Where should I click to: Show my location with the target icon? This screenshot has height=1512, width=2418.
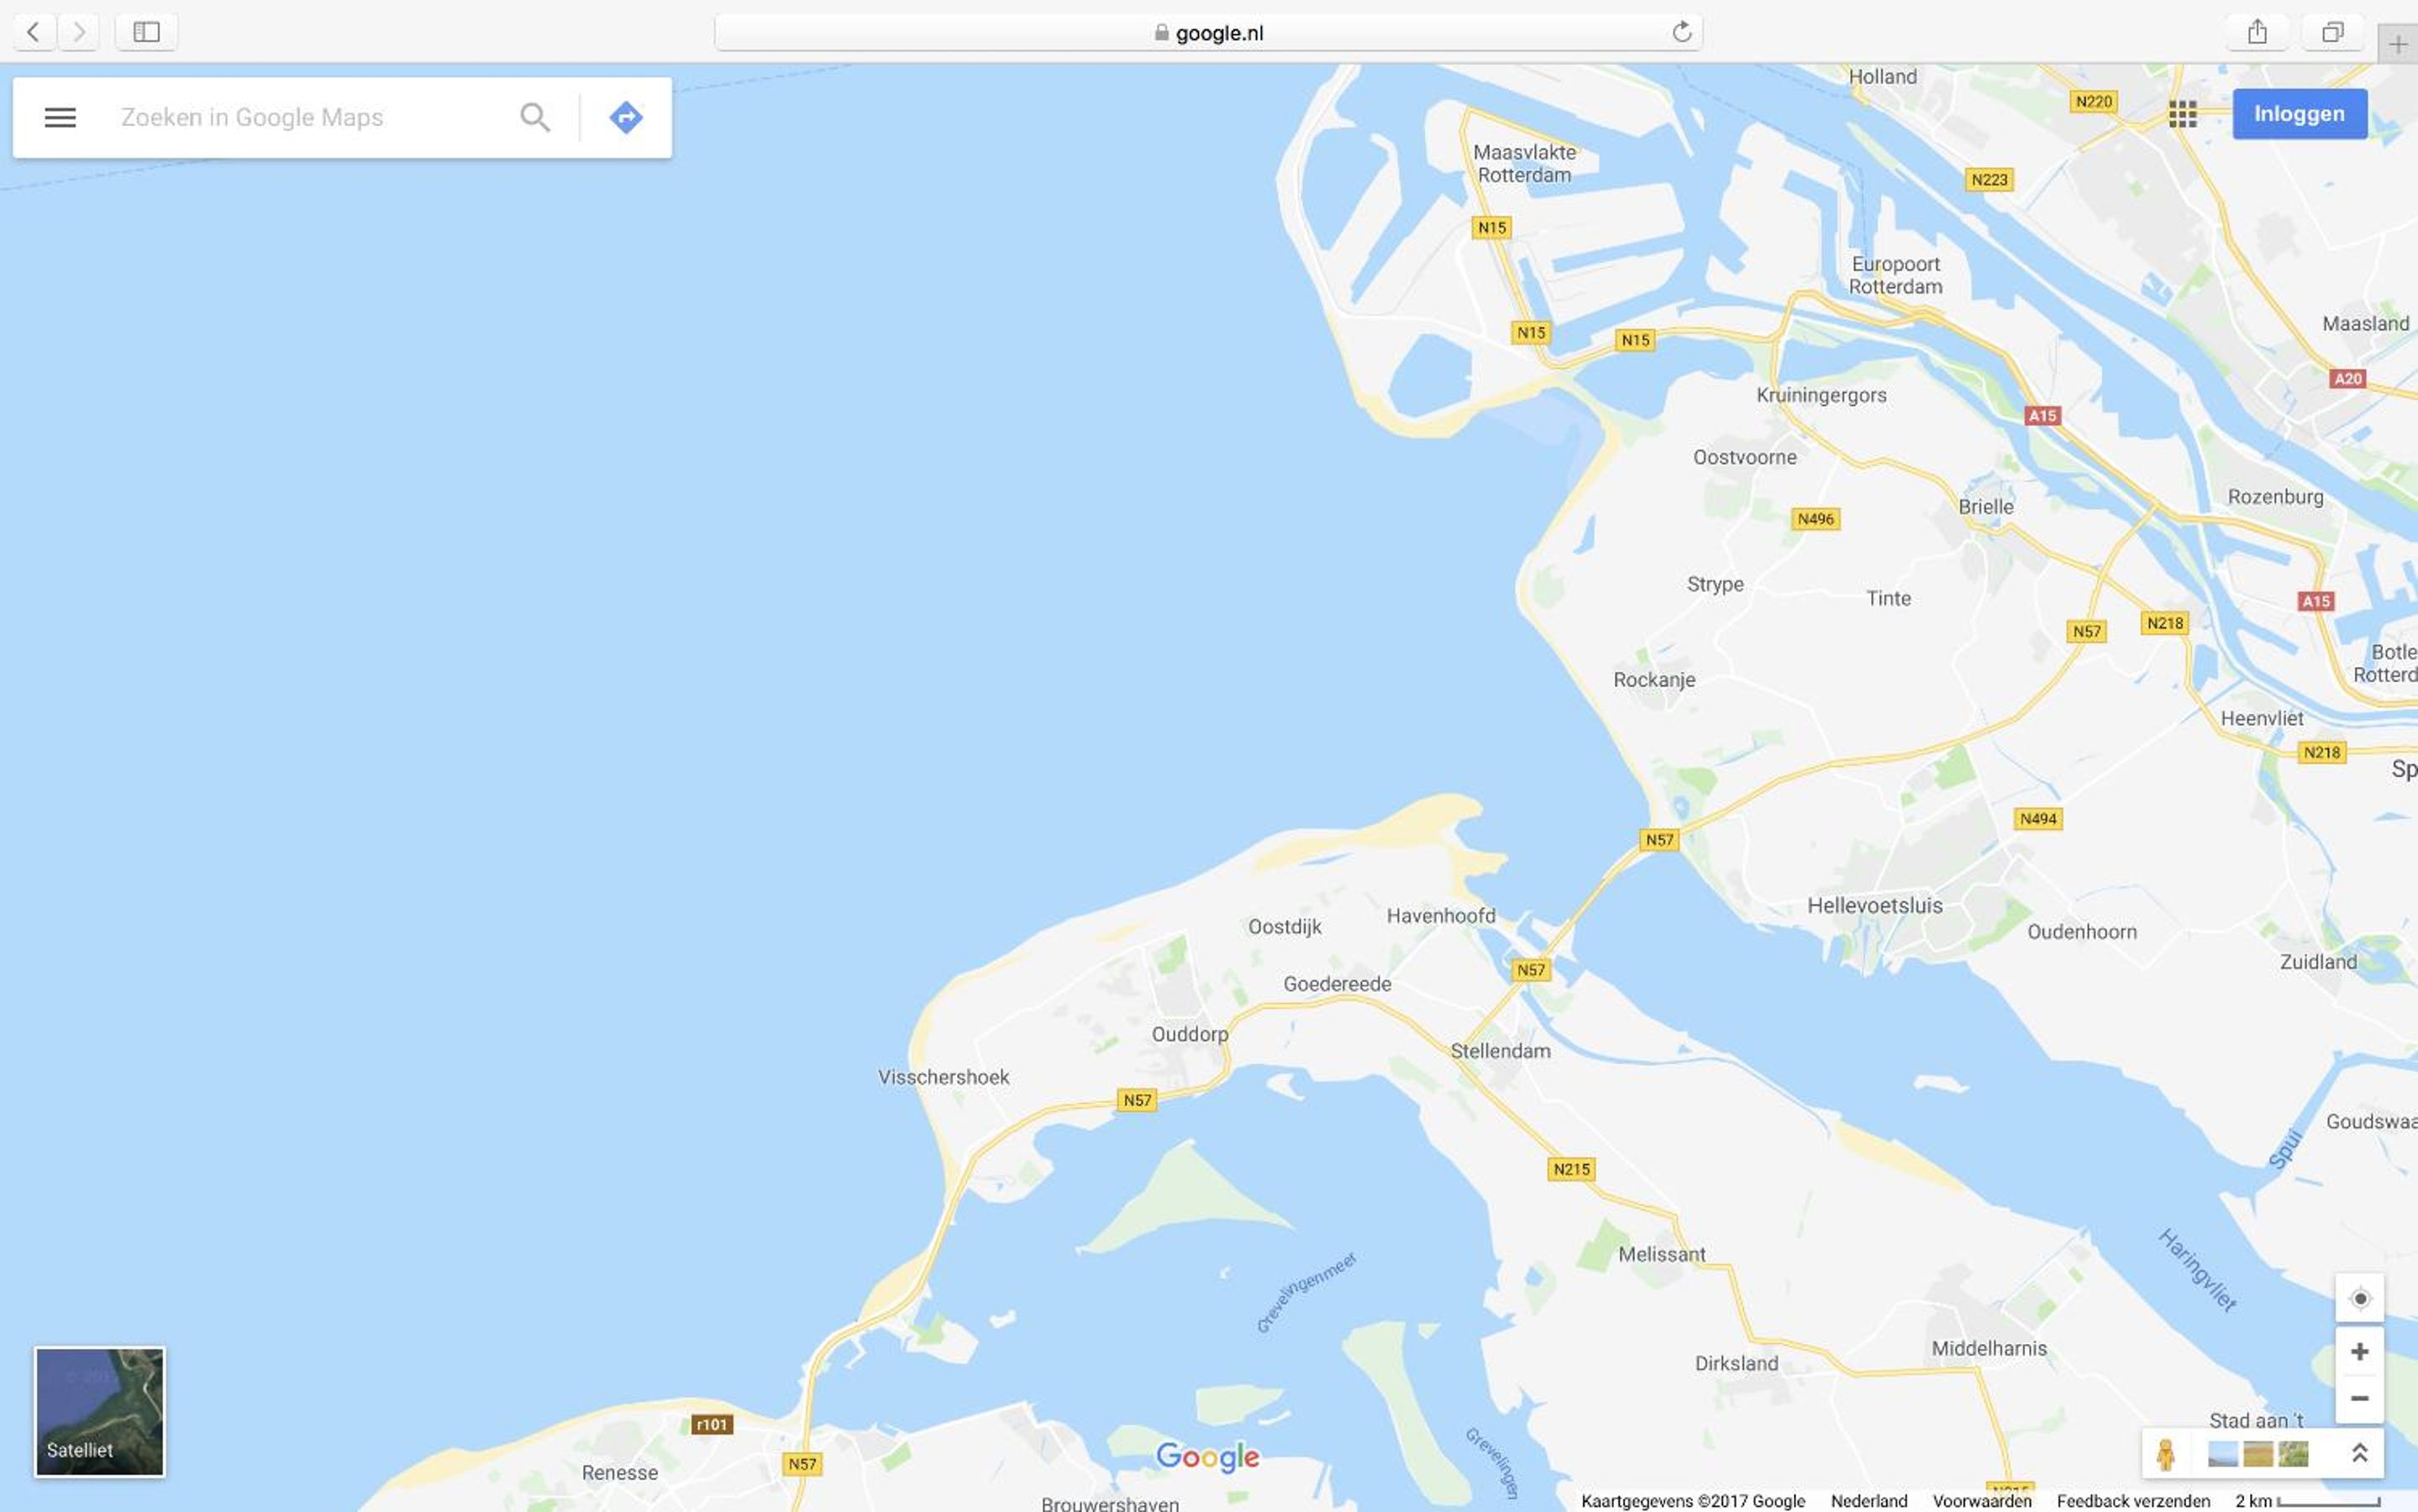pyautogui.click(x=2359, y=1298)
